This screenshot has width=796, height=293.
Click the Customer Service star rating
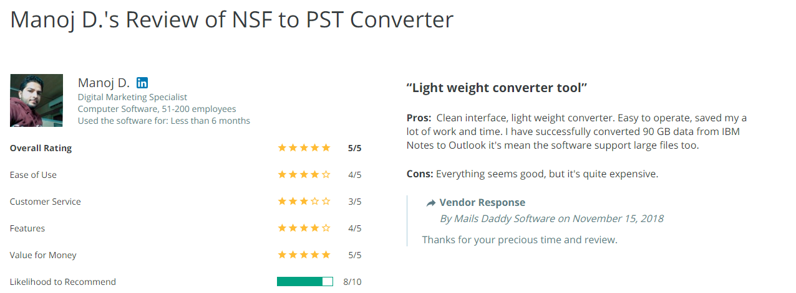click(x=304, y=202)
